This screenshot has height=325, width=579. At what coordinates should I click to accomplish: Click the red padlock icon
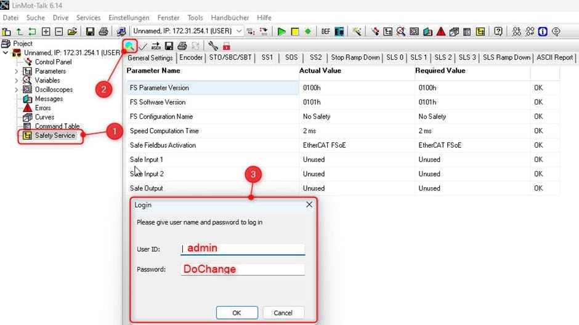click(227, 46)
